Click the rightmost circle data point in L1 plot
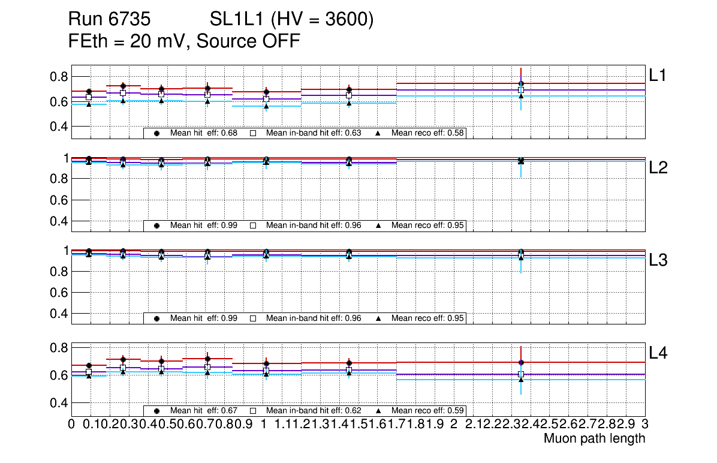Image resolution: width=717 pixels, height=463 pixels. coord(522,84)
